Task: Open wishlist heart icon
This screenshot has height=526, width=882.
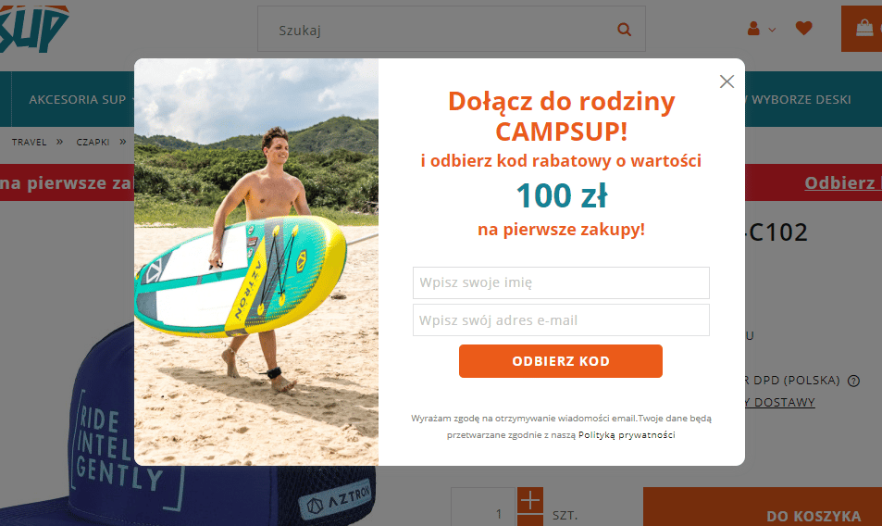Action: pos(803,29)
